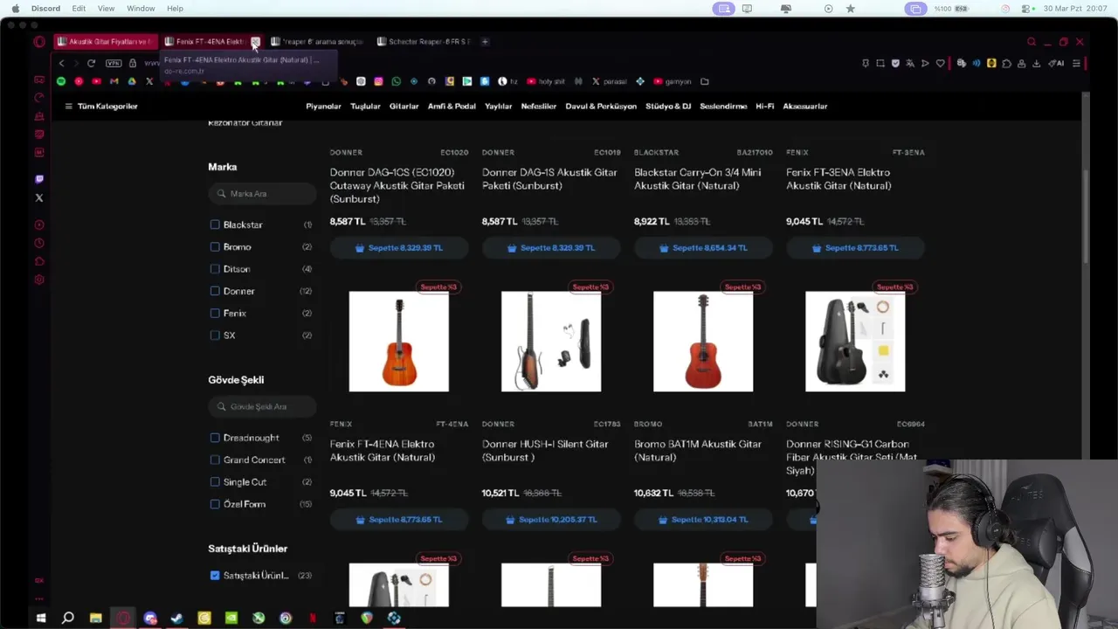Add Fenix FT-4ENA to cart
Screen dimensions: 1118x629
coord(399,520)
